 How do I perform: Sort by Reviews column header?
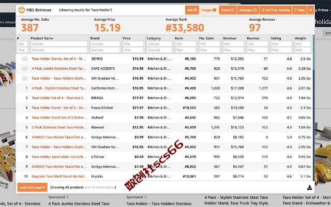click(253, 38)
